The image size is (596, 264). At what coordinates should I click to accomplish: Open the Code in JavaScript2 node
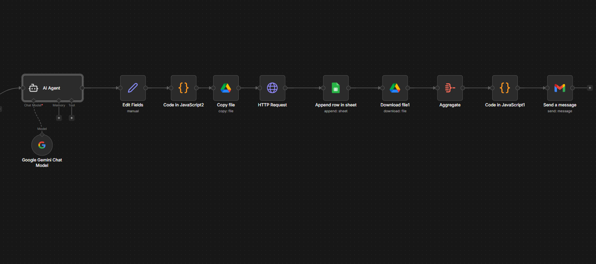pyautogui.click(x=183, y=88)
